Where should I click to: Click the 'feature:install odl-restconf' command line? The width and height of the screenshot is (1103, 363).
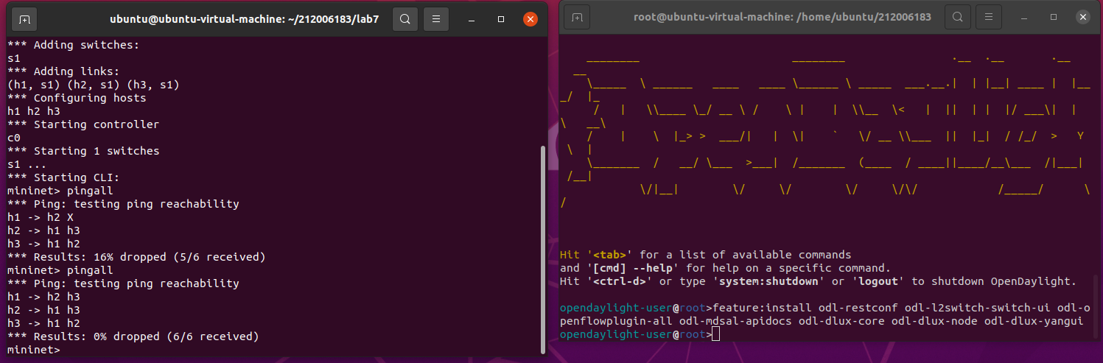[x=825, y=308]
